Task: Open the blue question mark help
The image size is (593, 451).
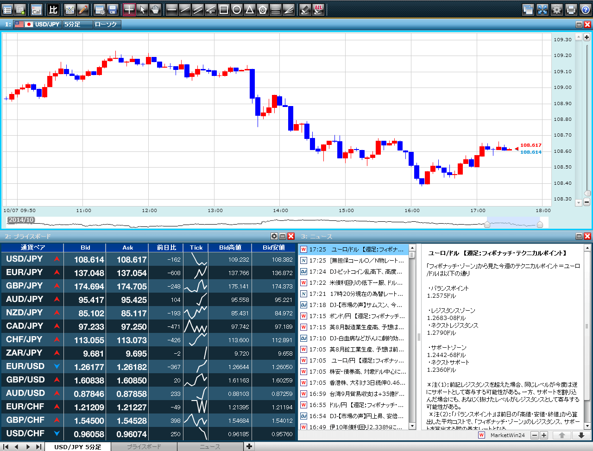Action: click(586, 9)
